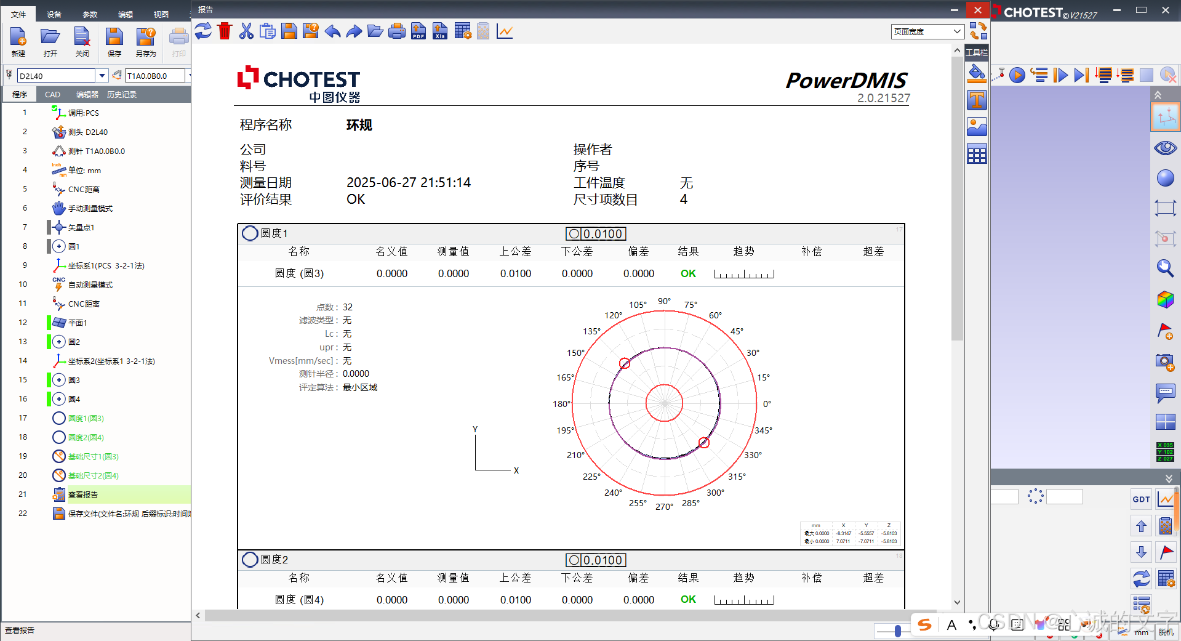This screenshot has height=641, width=1181.
Task: Toggle the visibility eye icon on right toolbar
Action: pos(1165,148)
